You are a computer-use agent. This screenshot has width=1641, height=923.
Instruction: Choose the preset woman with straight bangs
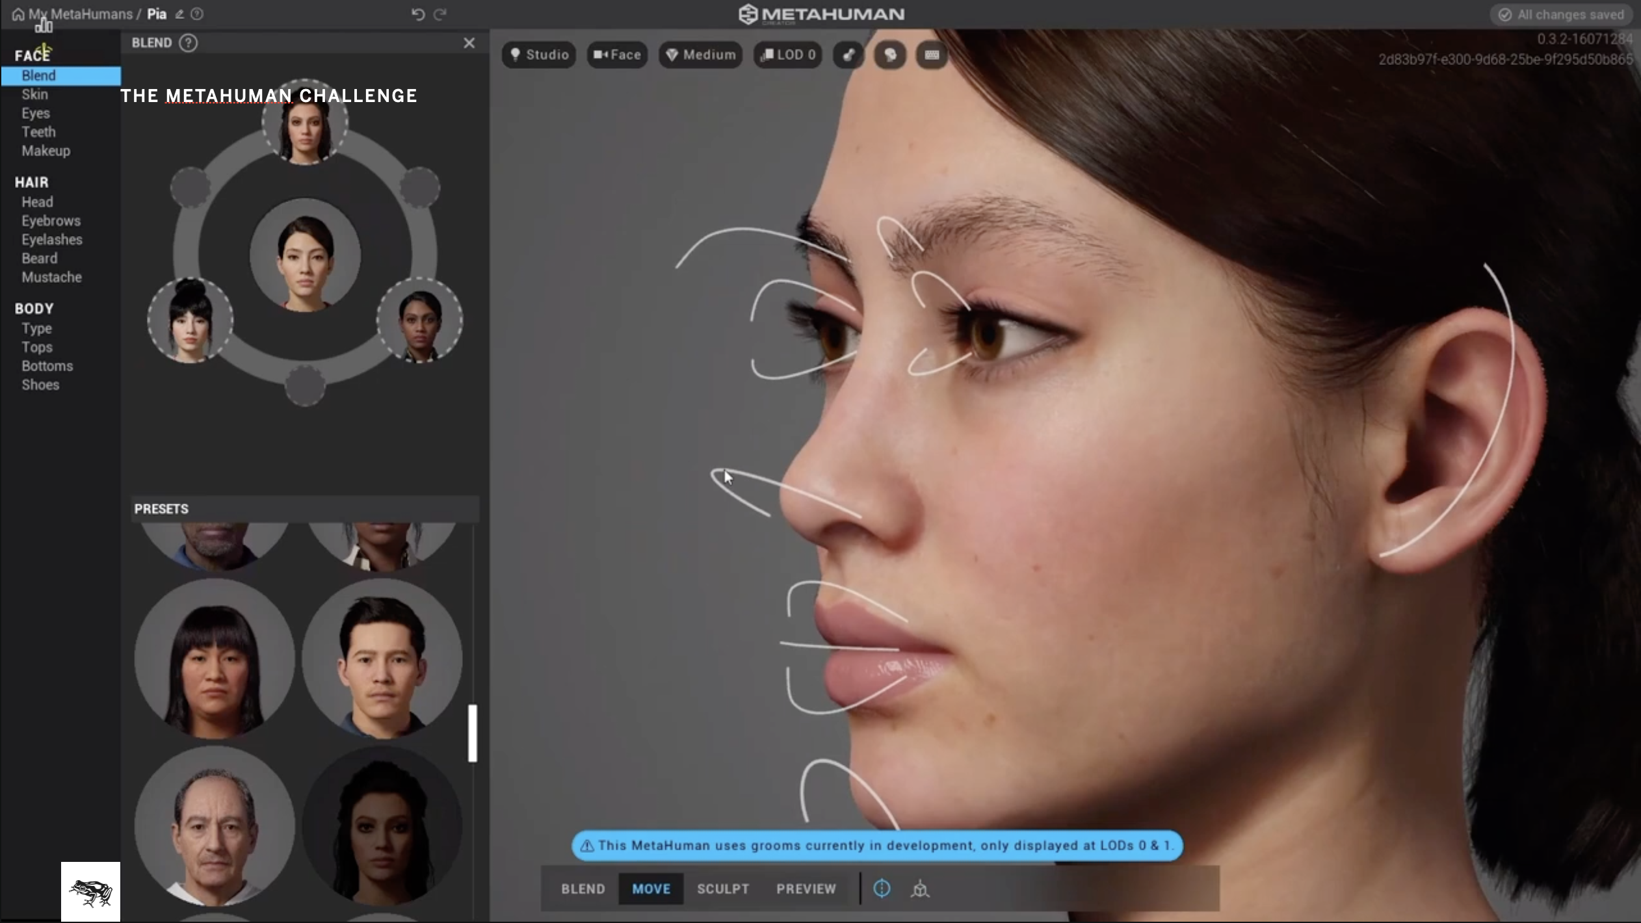coord(215,658)
